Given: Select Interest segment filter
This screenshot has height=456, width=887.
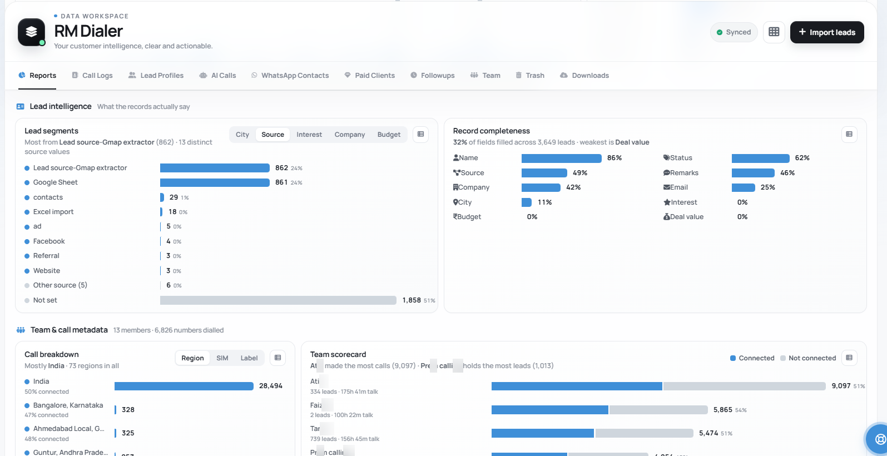Looking at the screenshot, I should click(x=309, y=135).
